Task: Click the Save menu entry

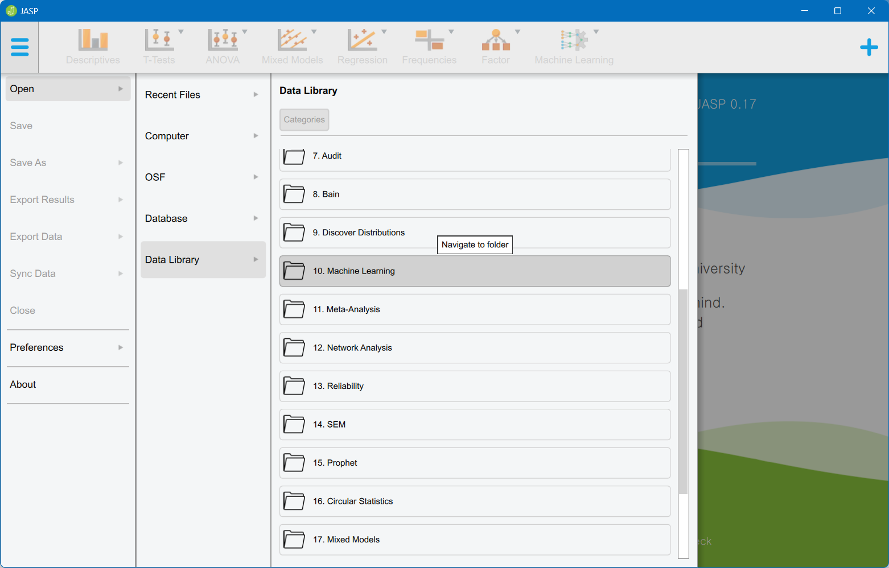Action: [68, 126]
